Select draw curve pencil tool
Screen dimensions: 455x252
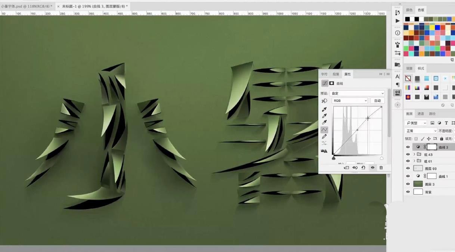pyautogui.click(x=324, y=137)
